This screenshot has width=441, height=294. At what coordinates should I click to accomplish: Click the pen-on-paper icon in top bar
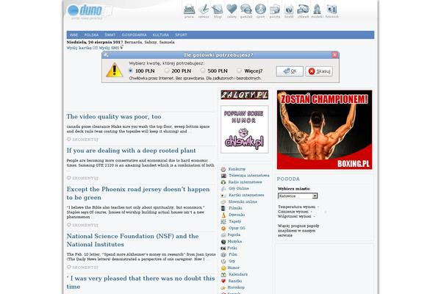click(x=204, y=10)
